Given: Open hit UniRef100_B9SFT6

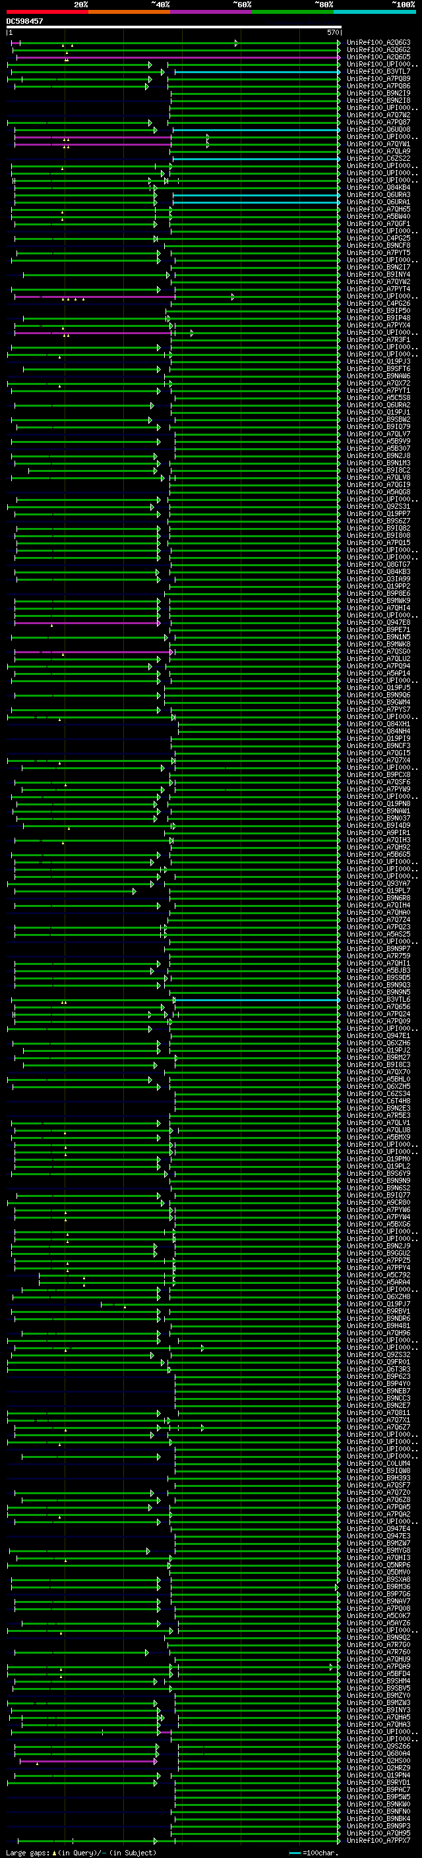Looking at the screenshot, I should [378, 368].
